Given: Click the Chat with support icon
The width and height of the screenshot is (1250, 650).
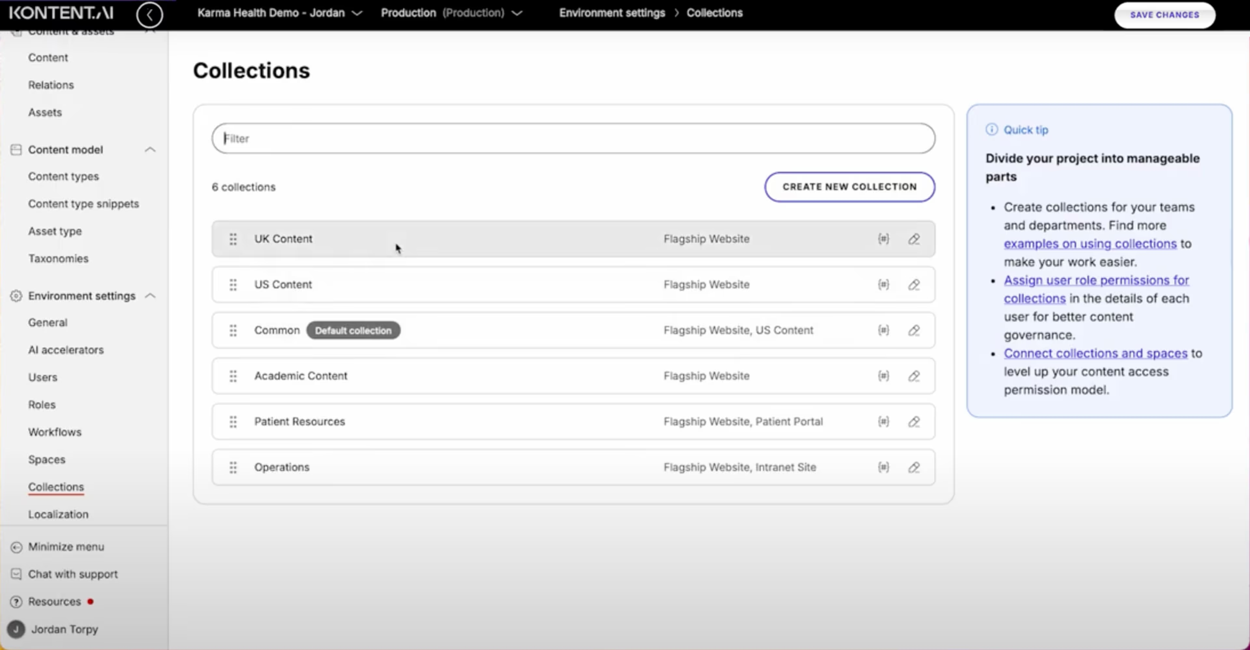Looking at the screenshot, I should tap(16, 574).
